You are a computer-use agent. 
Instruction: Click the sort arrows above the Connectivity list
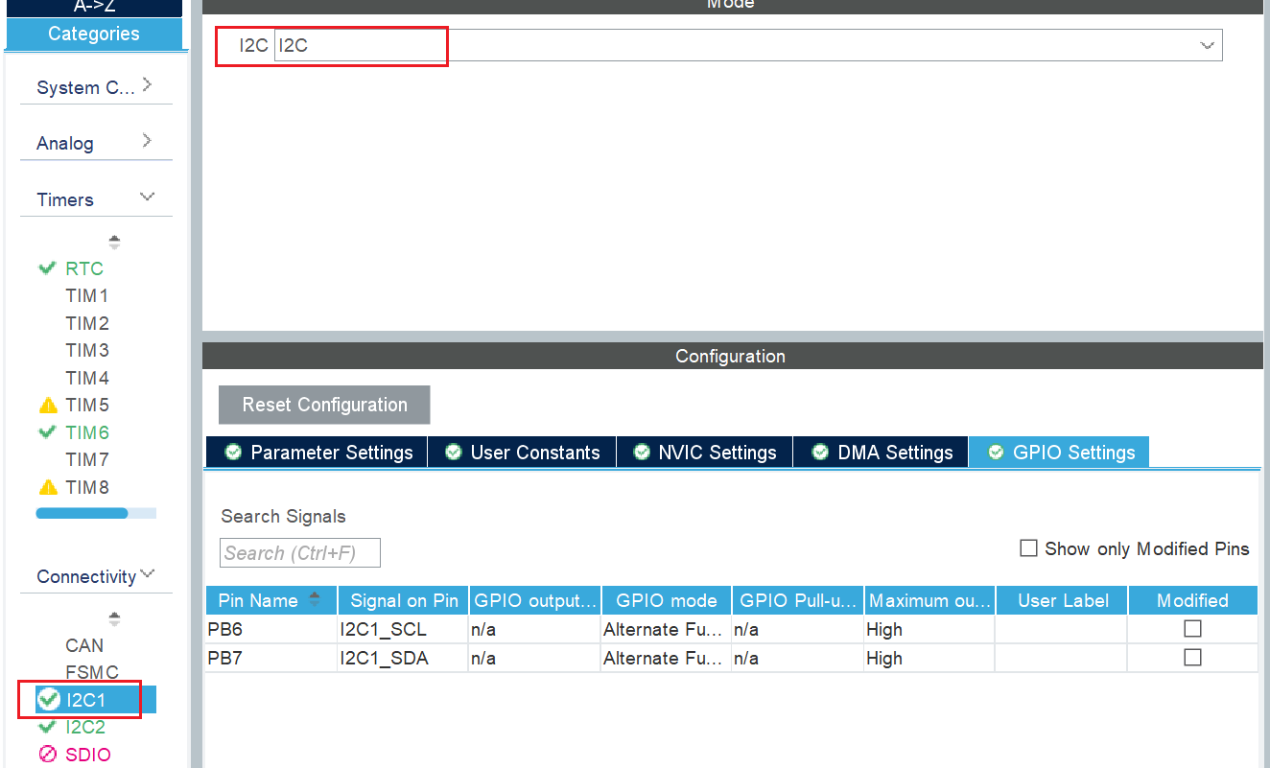click(x=114, y=618)
